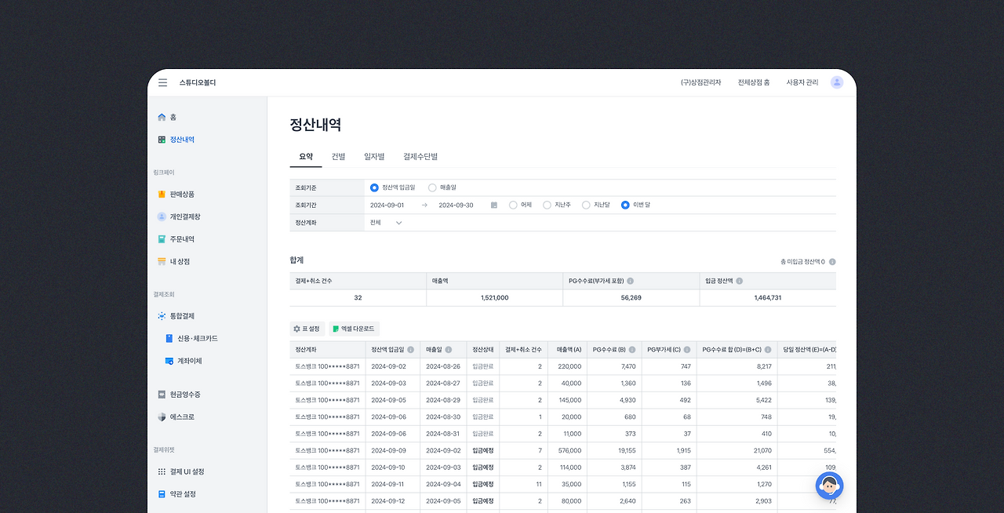Click info icon in PG수수료 (B) header
The image size is (1004, 513).
point(632,350)
